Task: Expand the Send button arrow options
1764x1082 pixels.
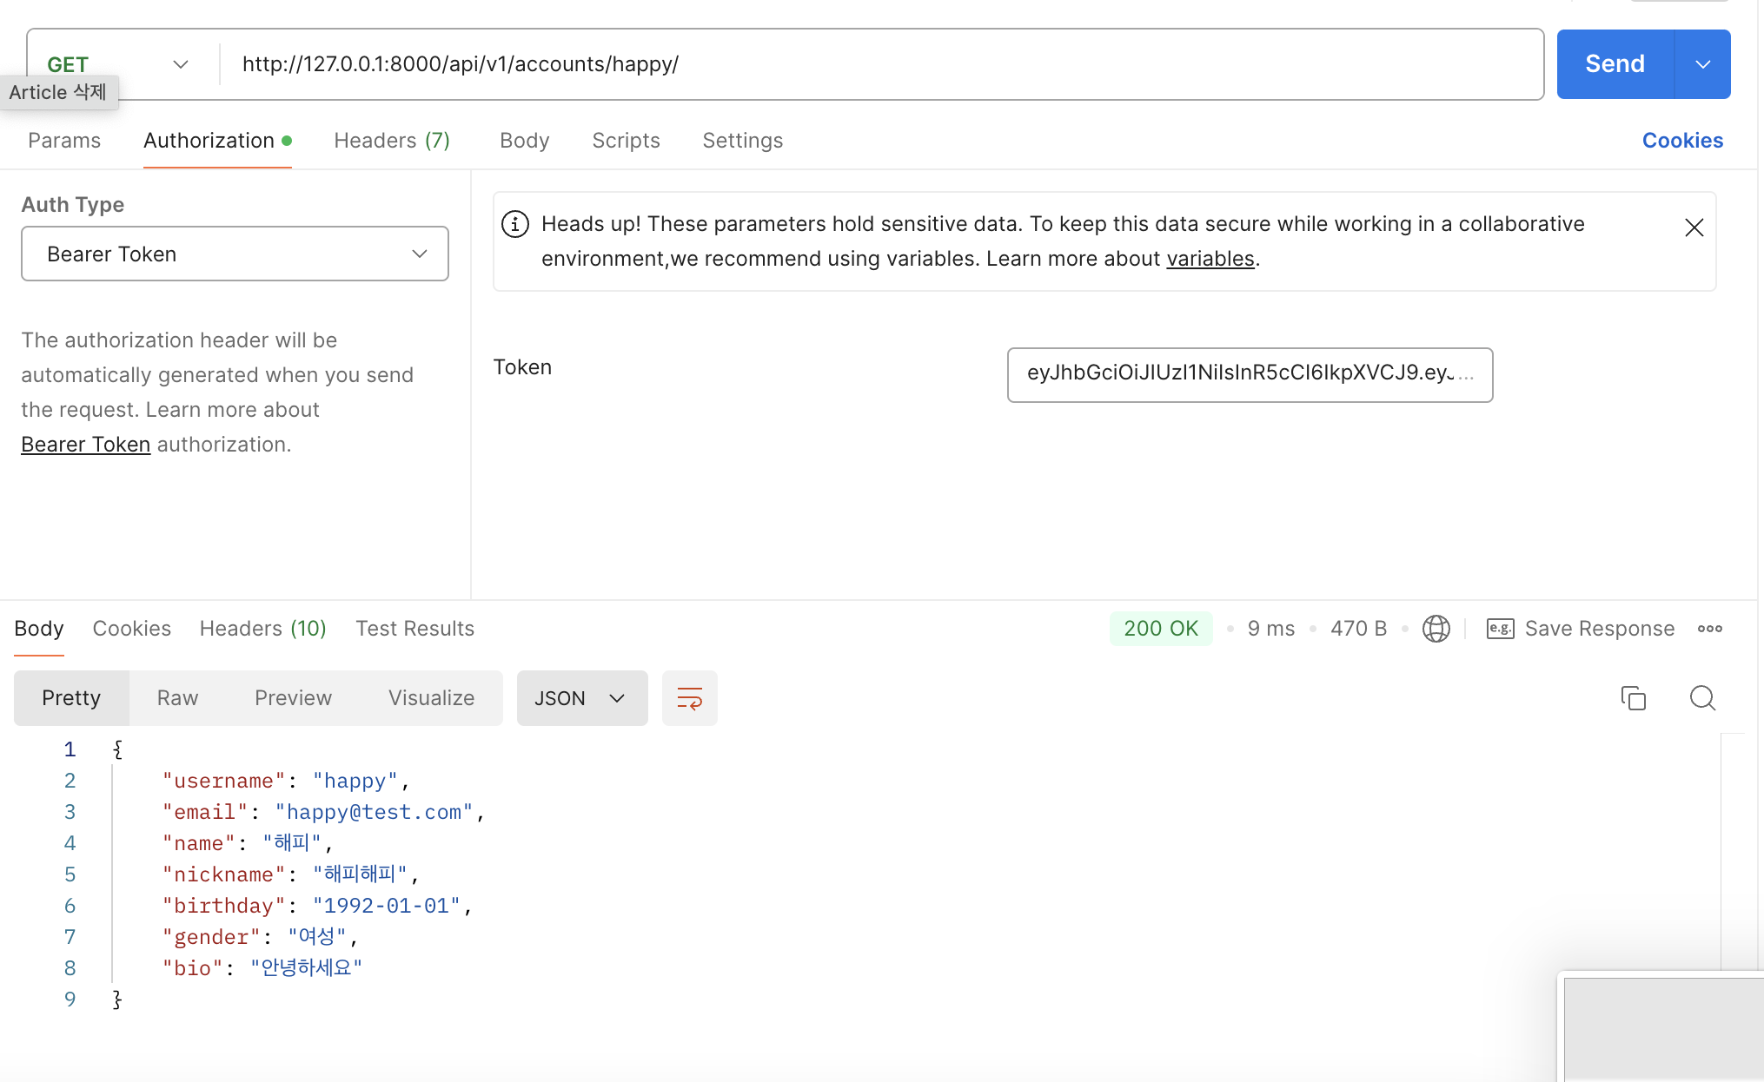Action: pyautogui.click(x=1702, y=64)
